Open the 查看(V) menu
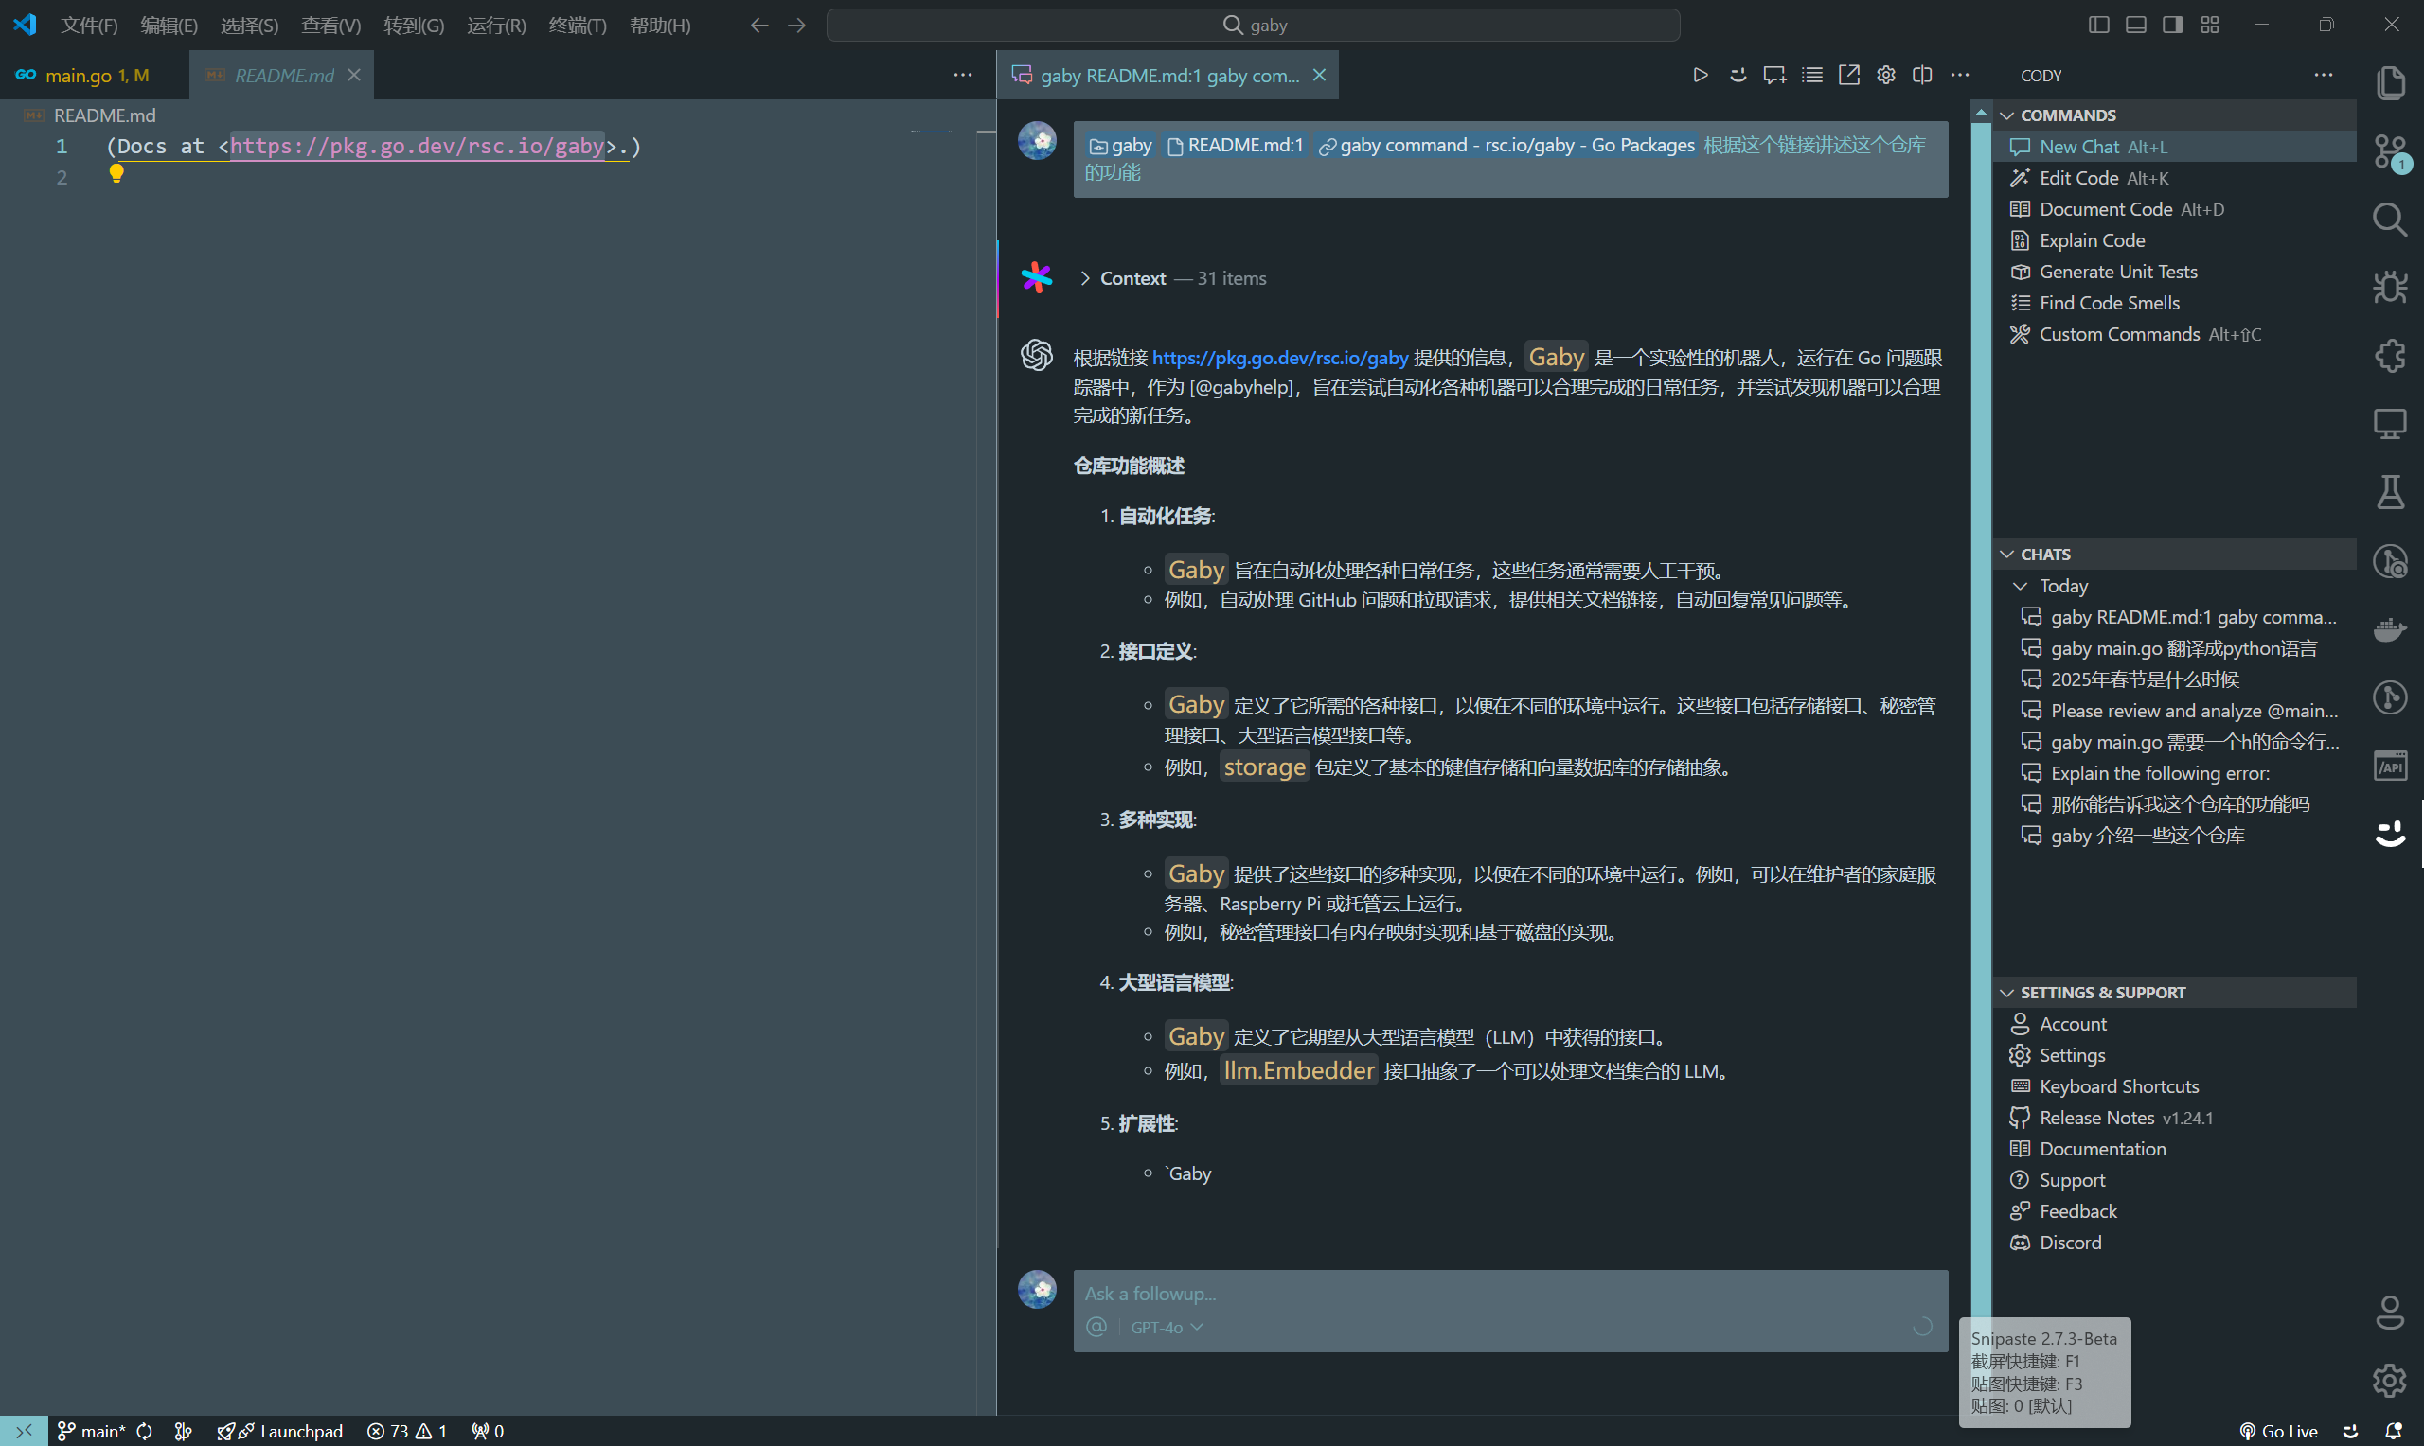Image resolution: width=2424 pixels, height=1446 pixels. click(330, 26)
